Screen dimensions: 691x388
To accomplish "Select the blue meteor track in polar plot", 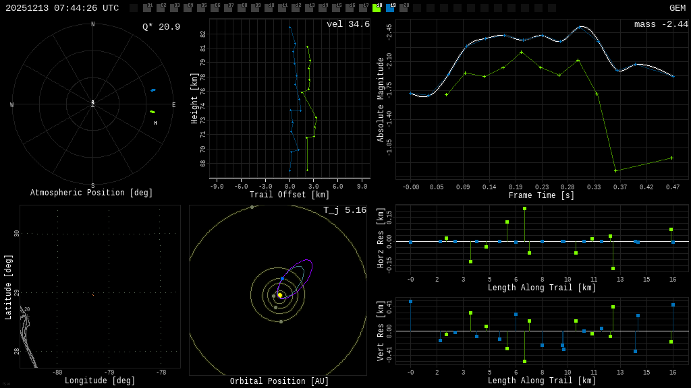I will tap(153, 90).
